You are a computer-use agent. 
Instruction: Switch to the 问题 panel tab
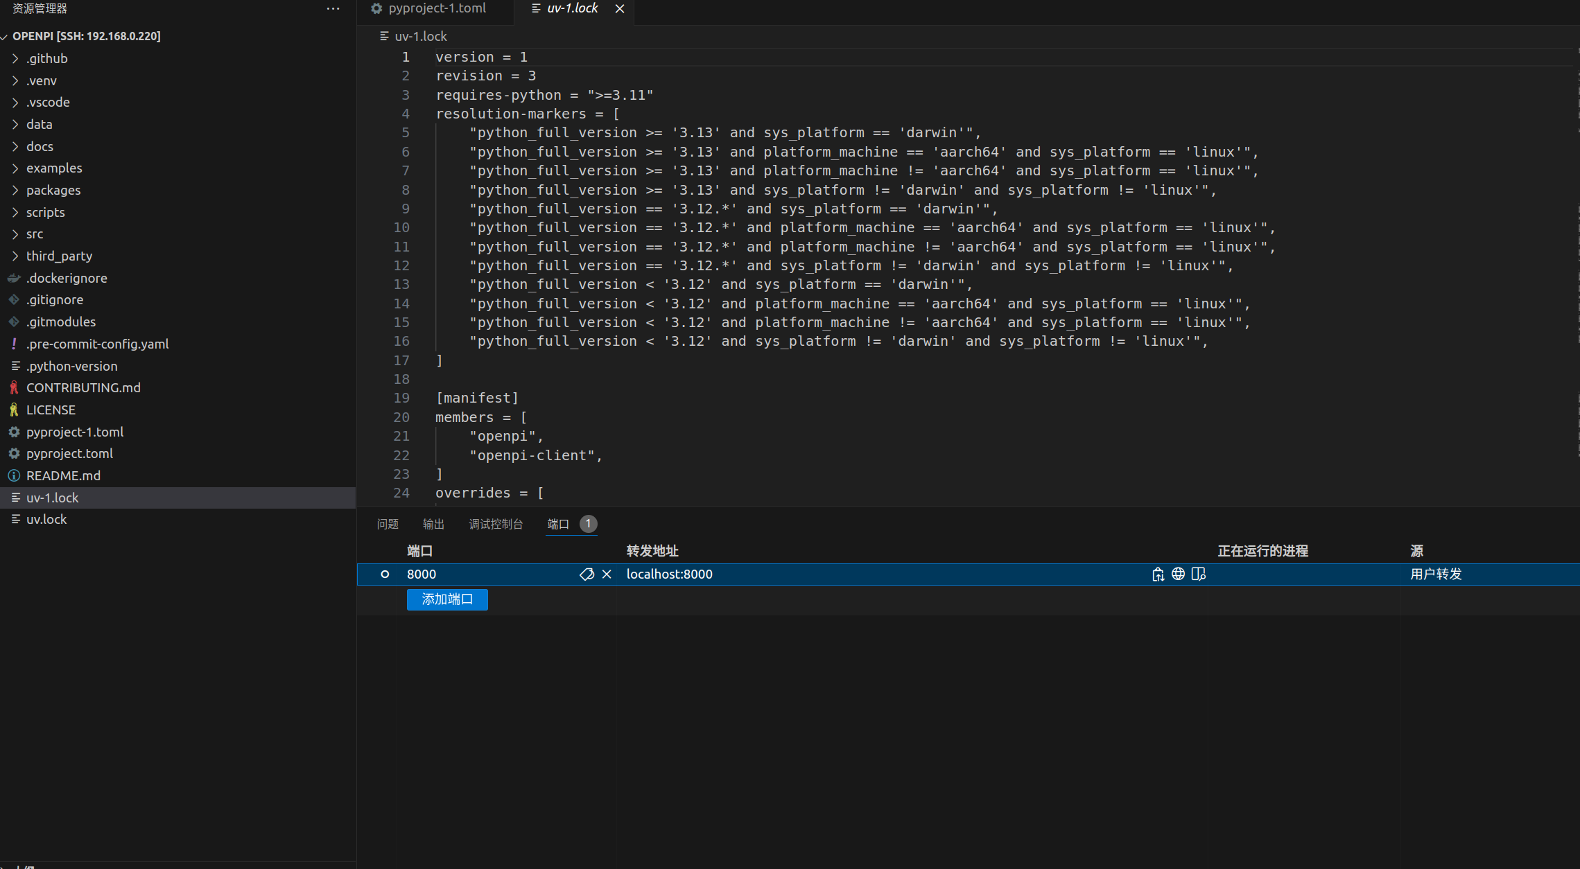[x=388, y=524]
